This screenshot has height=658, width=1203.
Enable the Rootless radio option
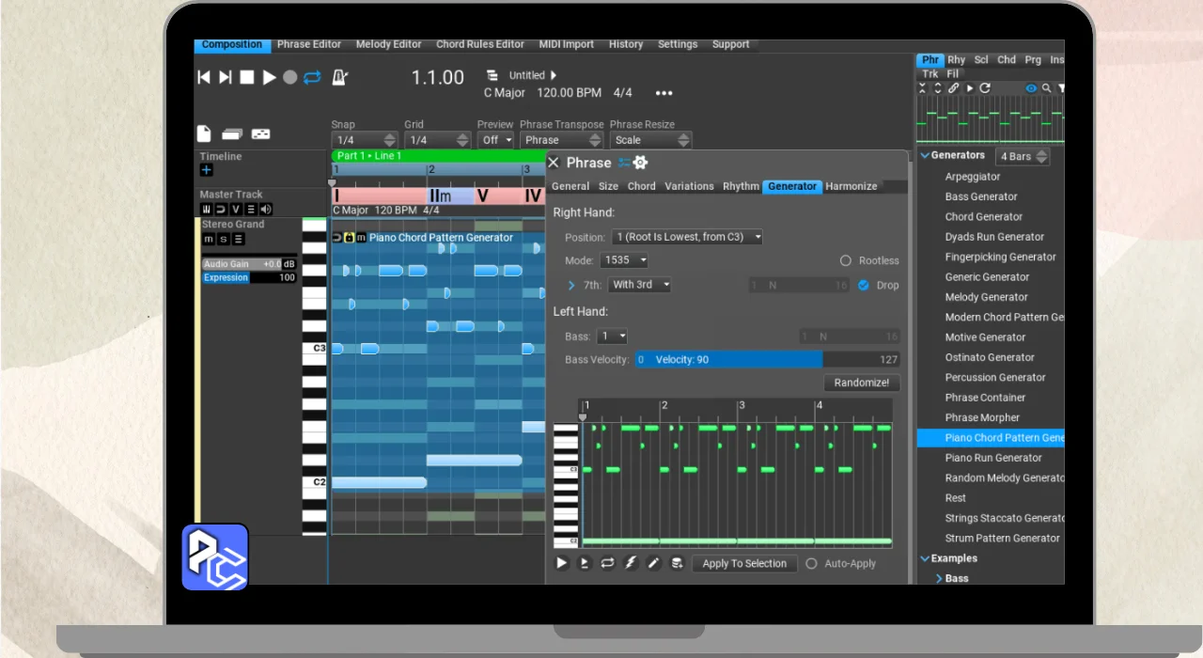point(846,260)
